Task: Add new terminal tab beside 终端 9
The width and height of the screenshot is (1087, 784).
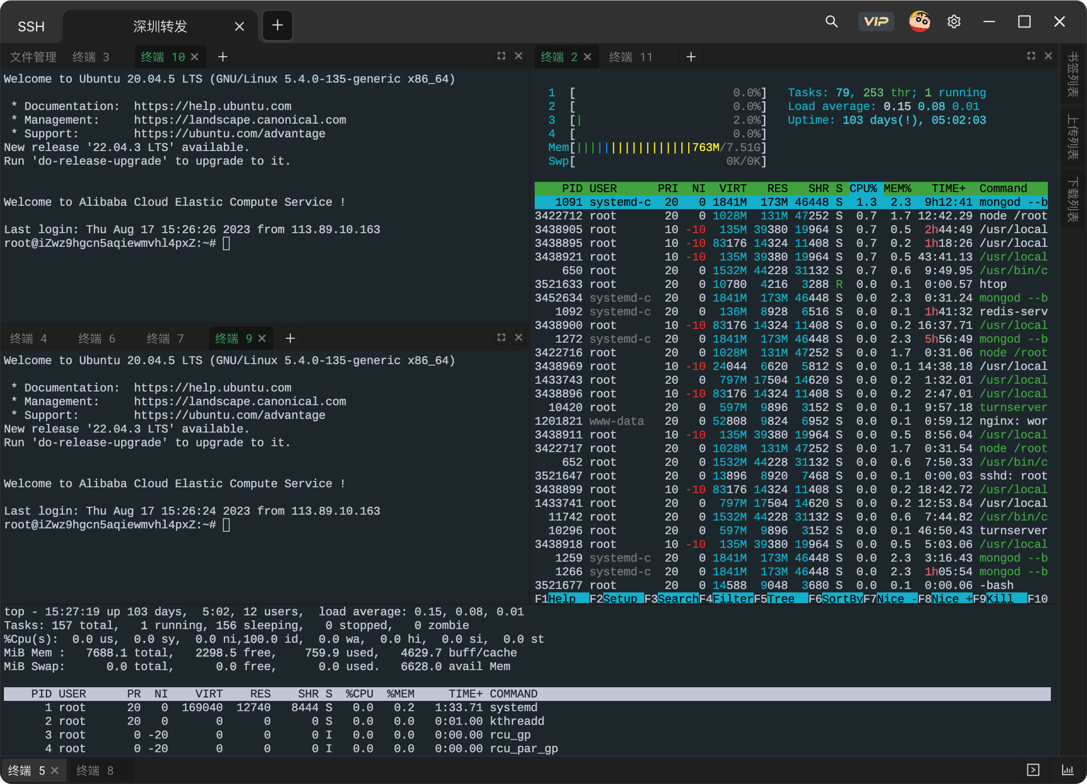Action: point(290,338)
